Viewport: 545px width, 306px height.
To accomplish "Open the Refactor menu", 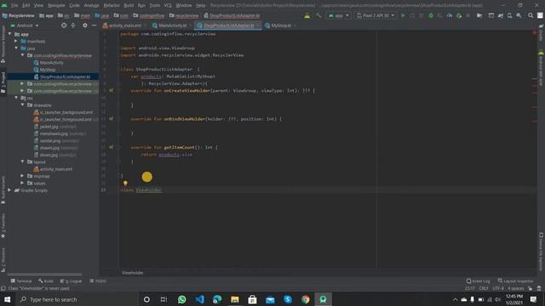I will [112, 5].
